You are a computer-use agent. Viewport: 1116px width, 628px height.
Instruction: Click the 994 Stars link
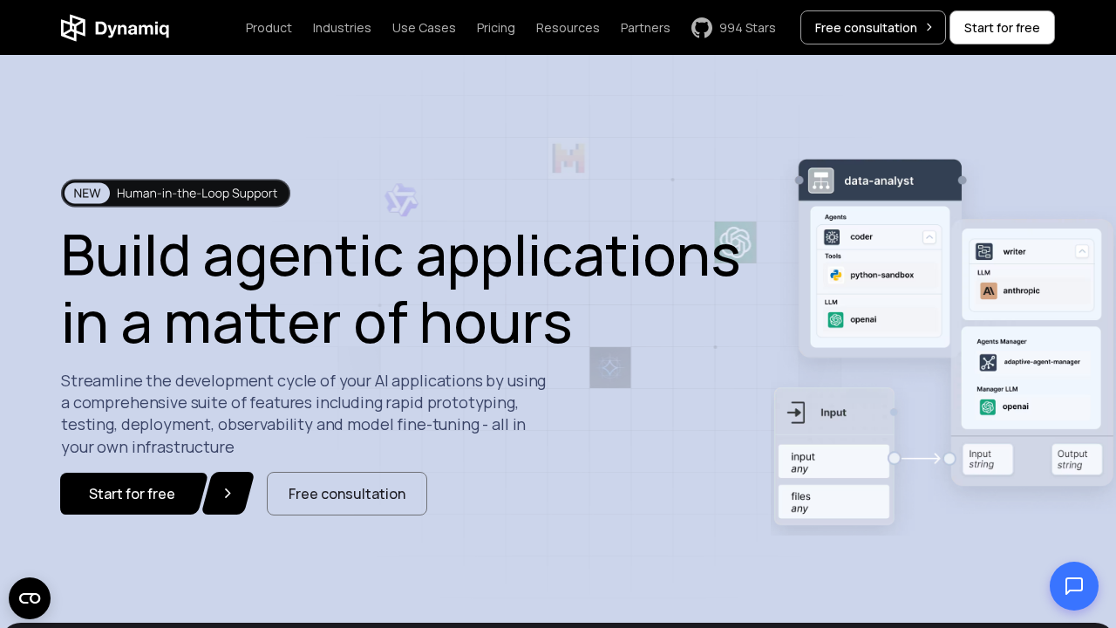747,28
